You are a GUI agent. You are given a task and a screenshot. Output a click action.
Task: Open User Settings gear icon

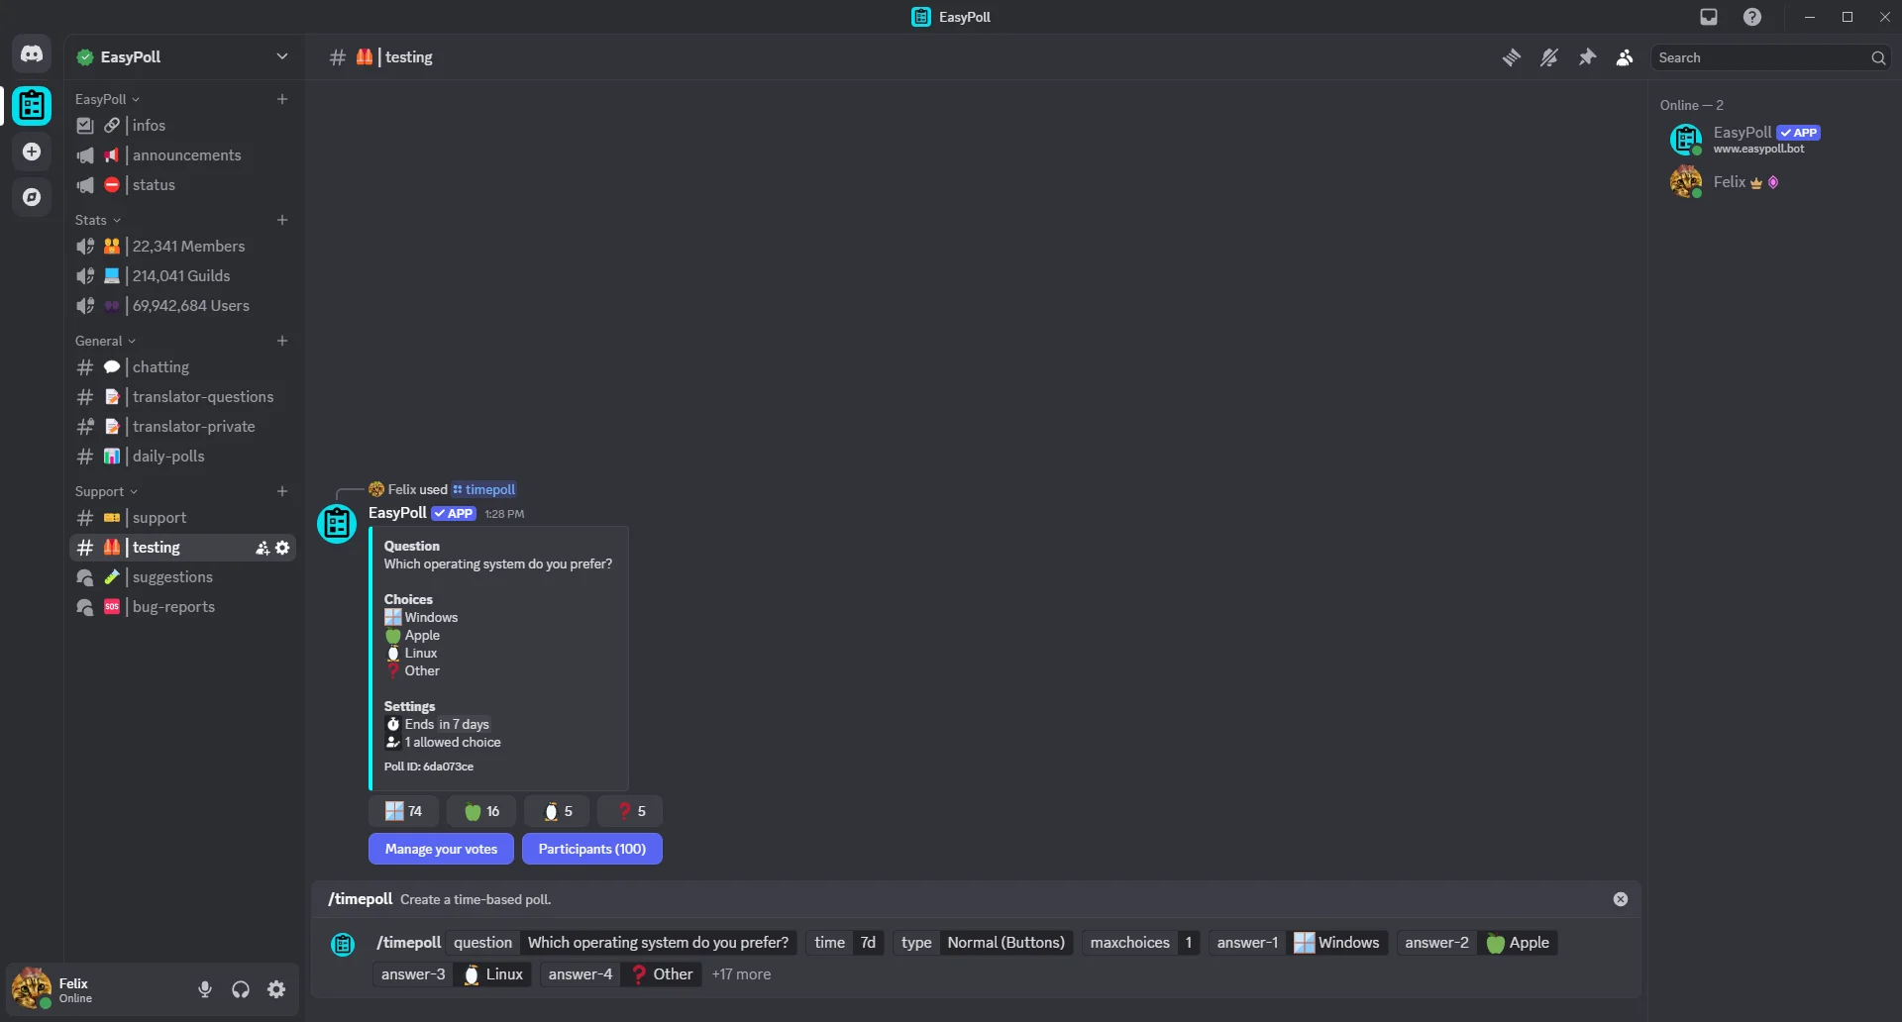[x=276, y=988]
